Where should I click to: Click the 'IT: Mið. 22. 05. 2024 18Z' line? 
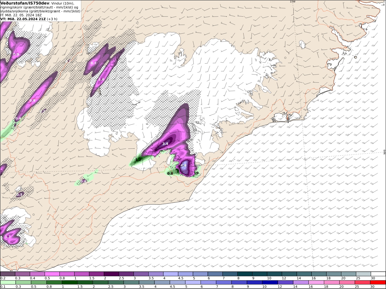[x=21, y=15]
